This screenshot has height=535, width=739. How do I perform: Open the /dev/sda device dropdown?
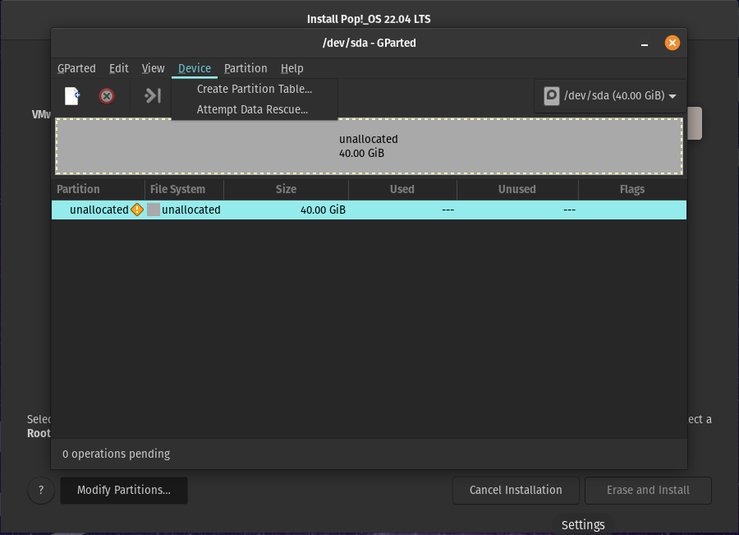point(610,96)
